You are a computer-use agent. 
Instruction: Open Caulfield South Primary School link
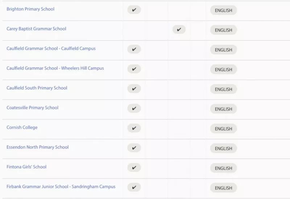(x=37, y=88)
